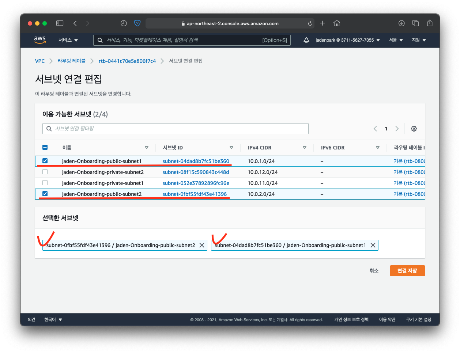Remove selected subnet public-subnet2 tag
Image resolution: width=460 pixels, height=353 pixels.
pyautogui.click(x=202, y=245)
